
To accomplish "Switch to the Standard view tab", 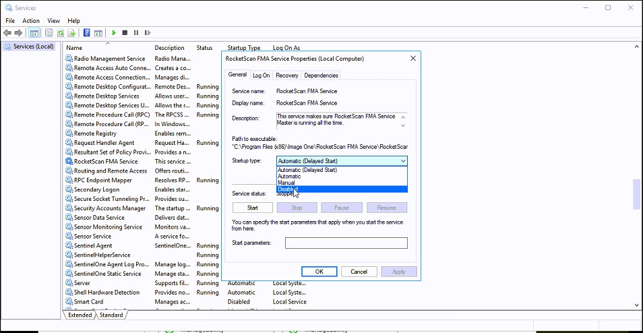I will pos(111,315).
